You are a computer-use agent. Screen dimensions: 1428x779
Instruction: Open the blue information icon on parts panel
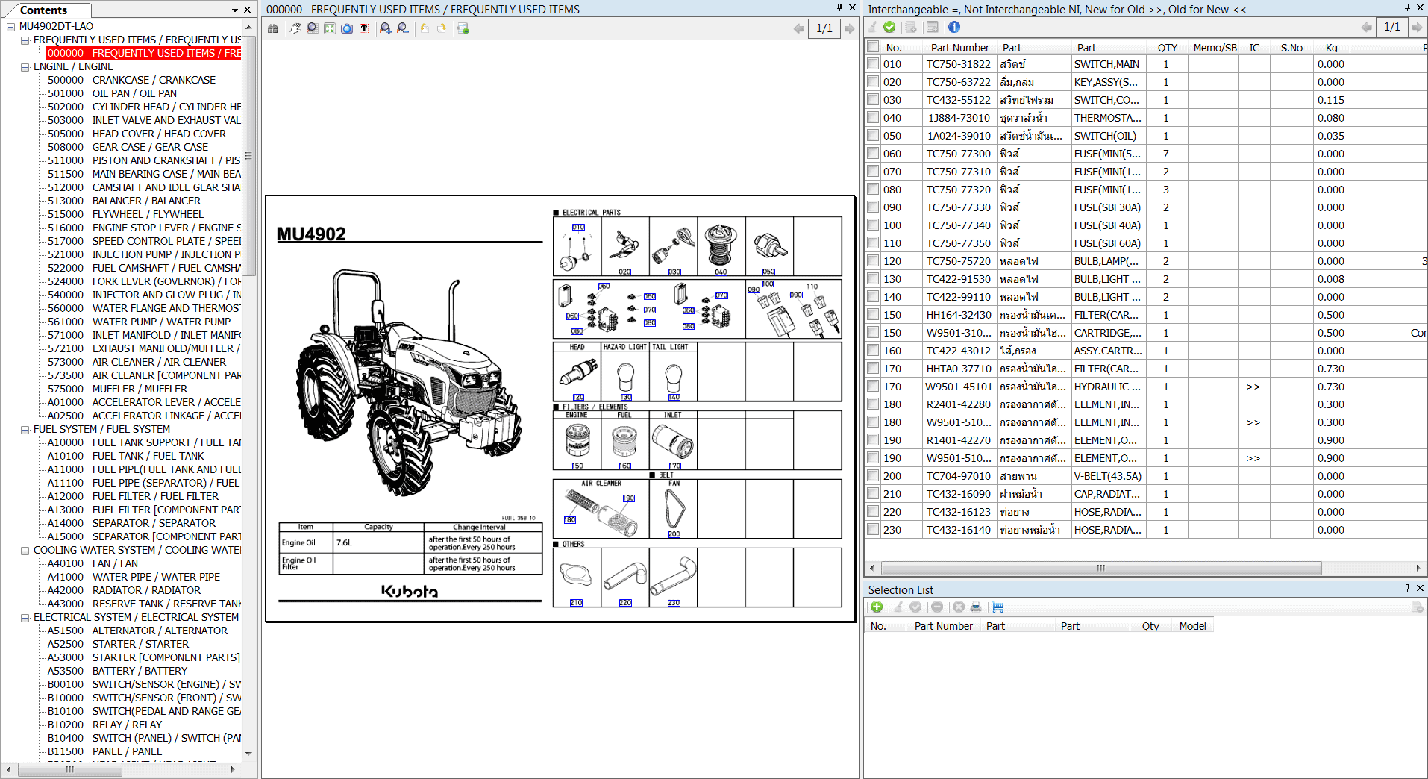click(x=954, y=28)
